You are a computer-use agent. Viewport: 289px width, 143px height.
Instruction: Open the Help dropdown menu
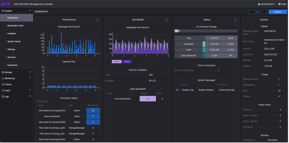point(283,4)
